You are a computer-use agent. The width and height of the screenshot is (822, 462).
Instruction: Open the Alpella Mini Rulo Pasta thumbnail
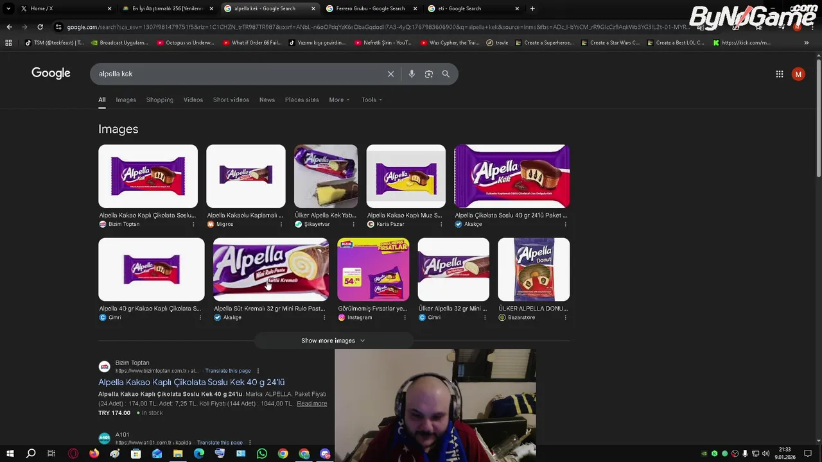coord(270,269)
